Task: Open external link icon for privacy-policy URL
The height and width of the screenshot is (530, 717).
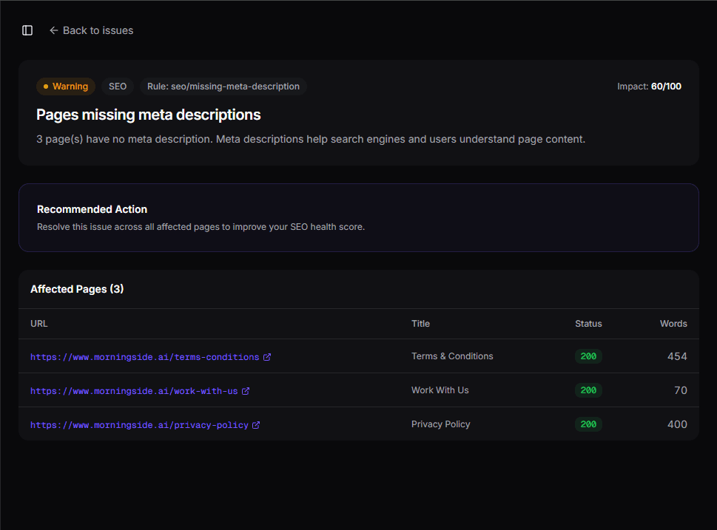Action: pyautogui.click(x=256, y=425)
